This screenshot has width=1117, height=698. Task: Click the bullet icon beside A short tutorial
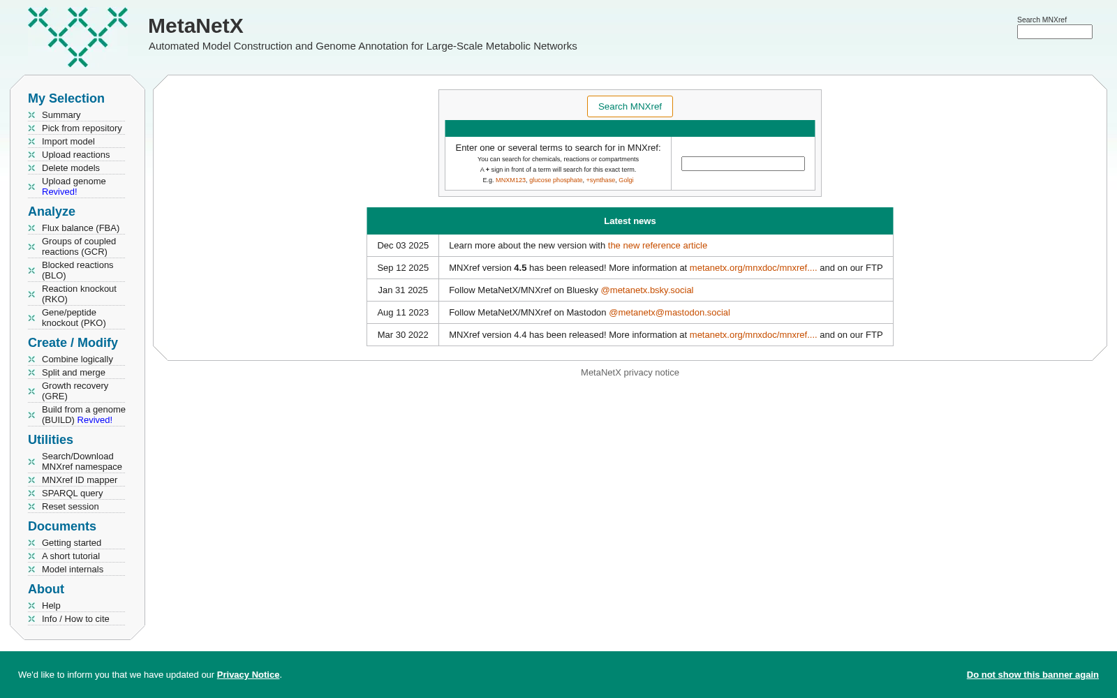[31, 556]
